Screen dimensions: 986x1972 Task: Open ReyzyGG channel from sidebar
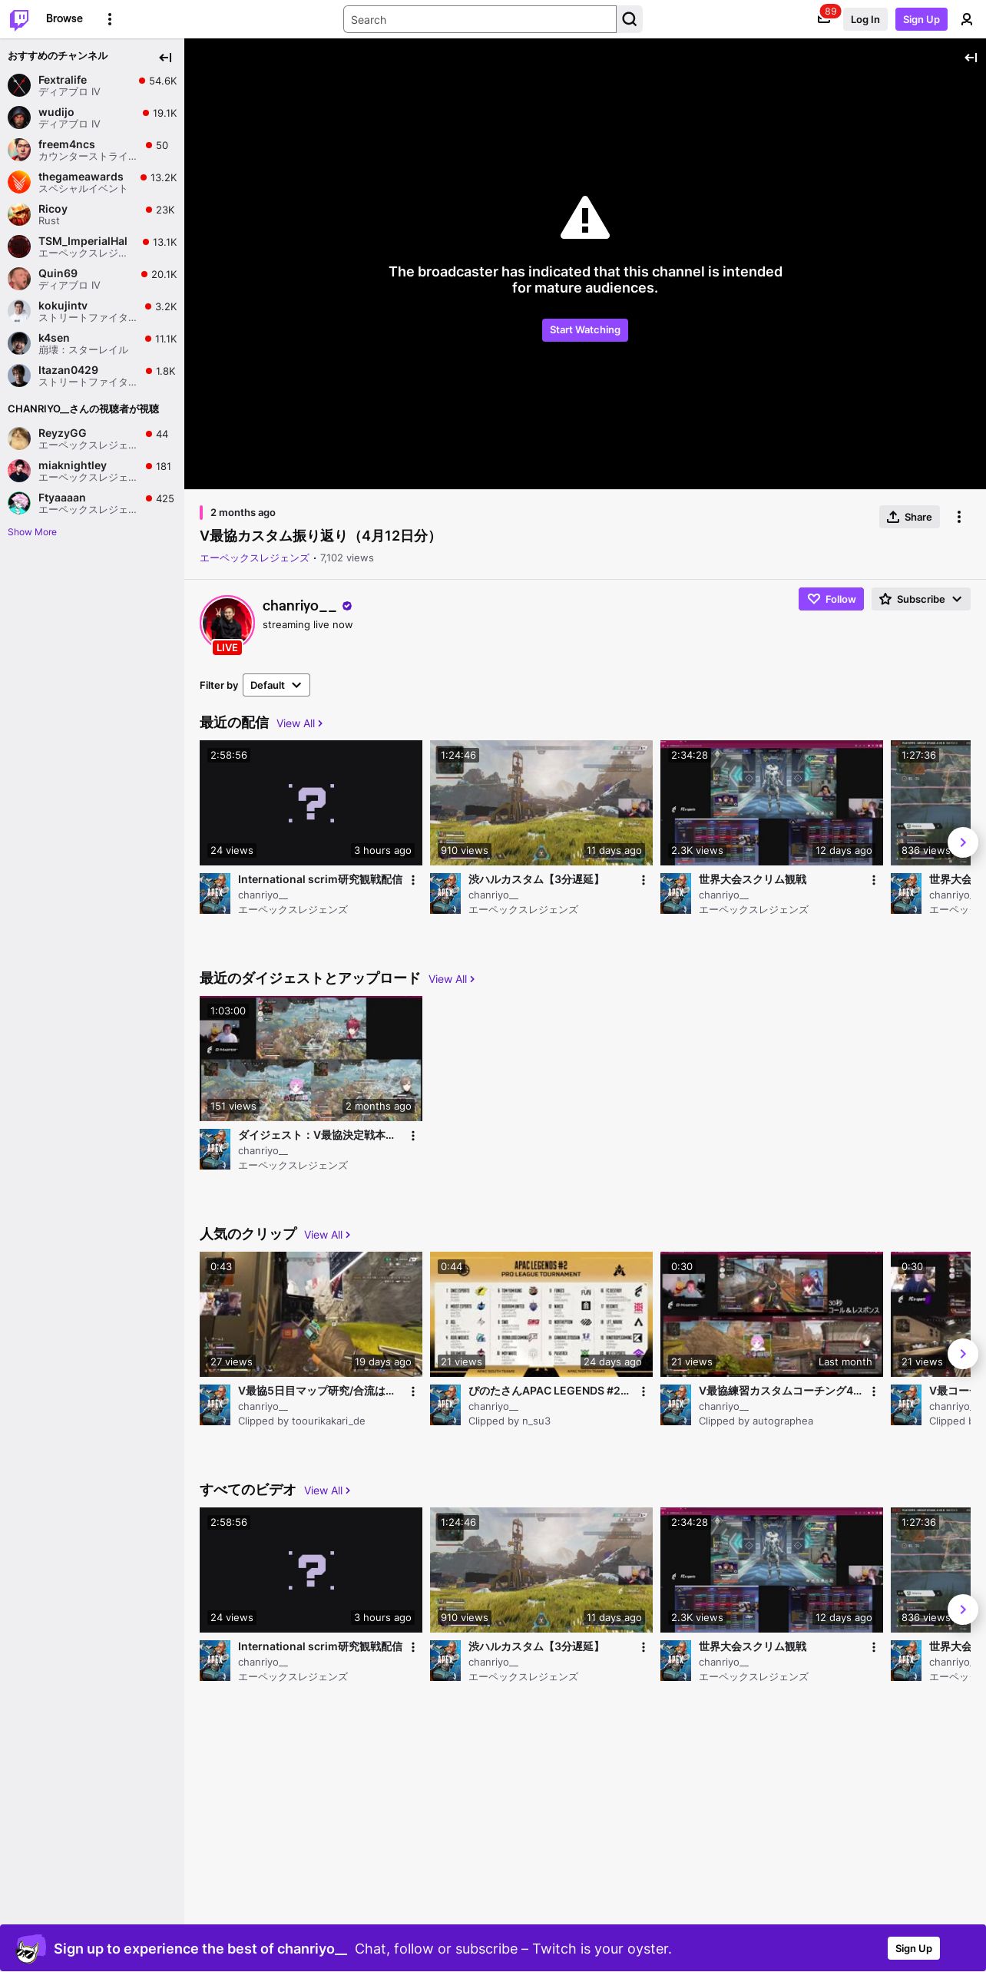[x=92, y=438]
